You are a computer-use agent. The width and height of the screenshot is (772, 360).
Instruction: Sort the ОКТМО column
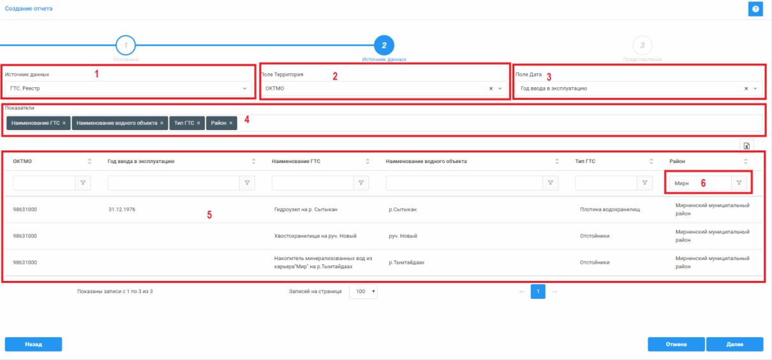(89, 161)
